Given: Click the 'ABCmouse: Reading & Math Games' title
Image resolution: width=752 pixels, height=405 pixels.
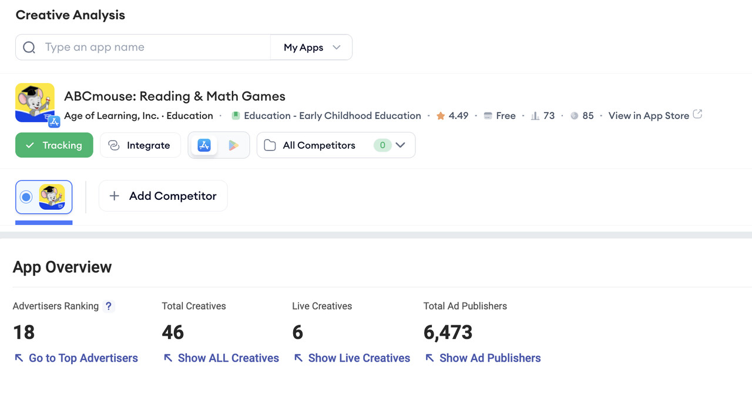Looking at the screenshot, I should point(174,96).
